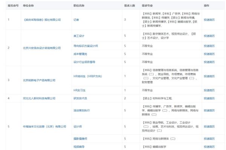Open the 设计师 position link
Image resolution: width=226 pixels, height=150 pixels.
[x=78, y=127]
